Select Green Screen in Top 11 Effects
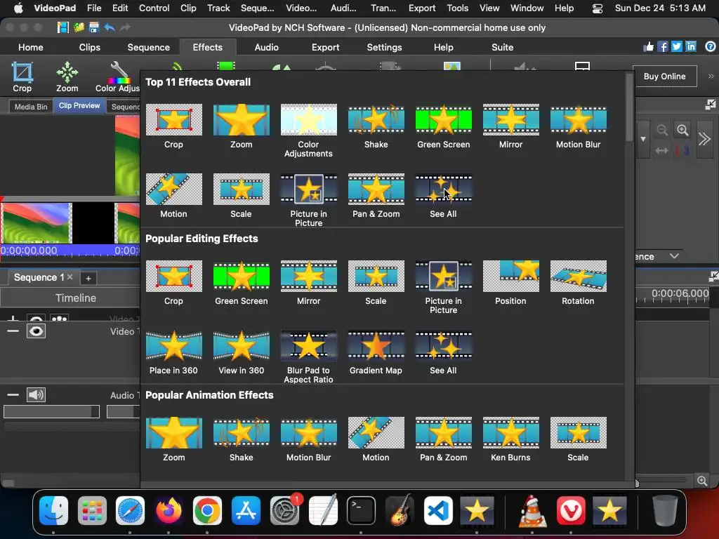Screen dimensions: 719x539 (444, 126)
